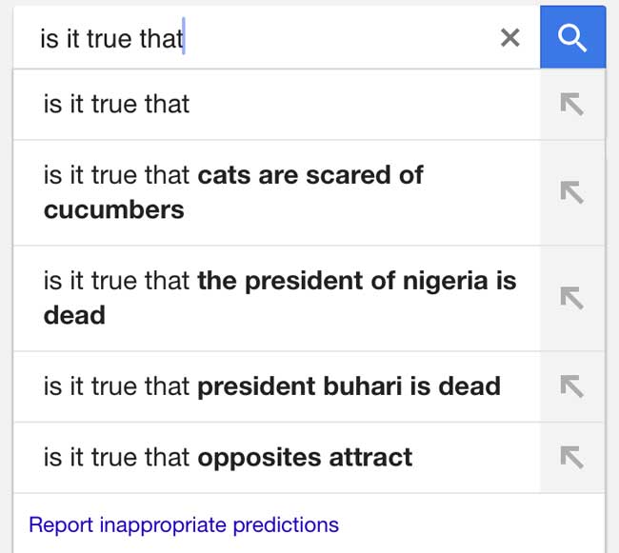Click the arrow icon beside opposites attract suggestion
The width and height of the screenshot is (619, 553).
click(571, 457)
